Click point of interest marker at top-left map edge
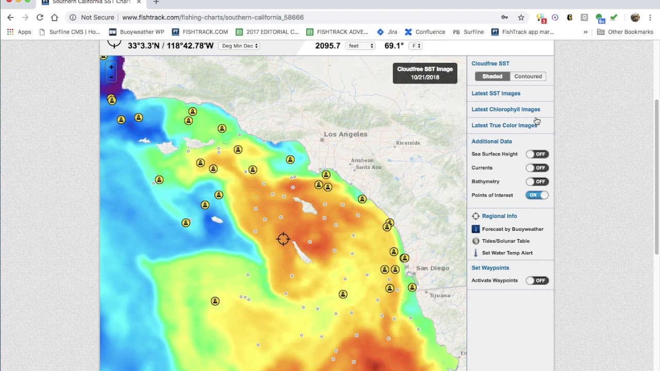660x371 pixels. 104,56
